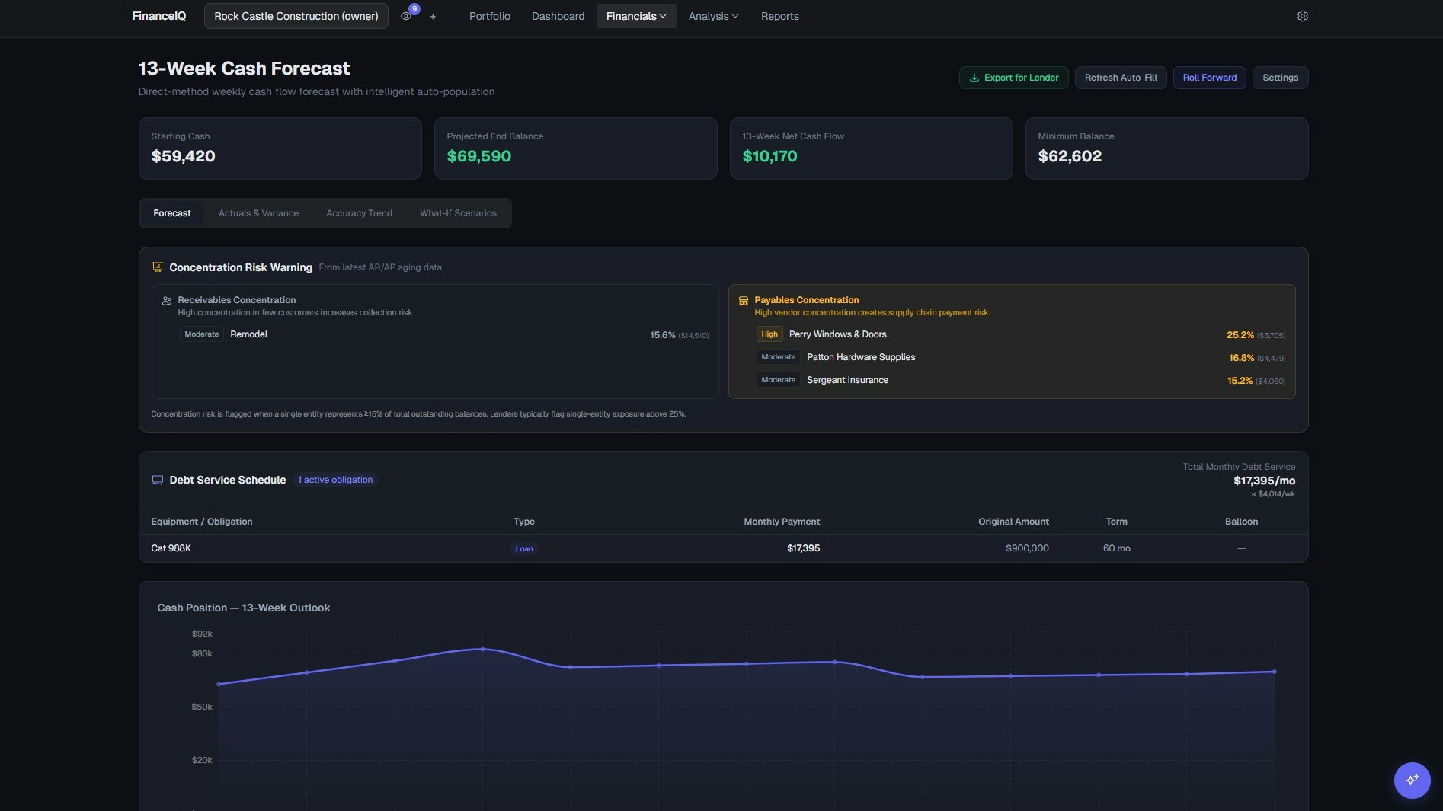Open the AI sparkle assistant button bottom-right

click(x=1411, y=780)
